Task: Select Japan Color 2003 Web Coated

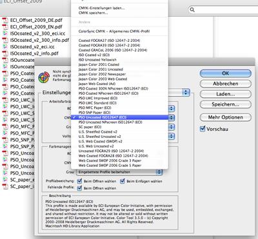Action: pos(119,79)
